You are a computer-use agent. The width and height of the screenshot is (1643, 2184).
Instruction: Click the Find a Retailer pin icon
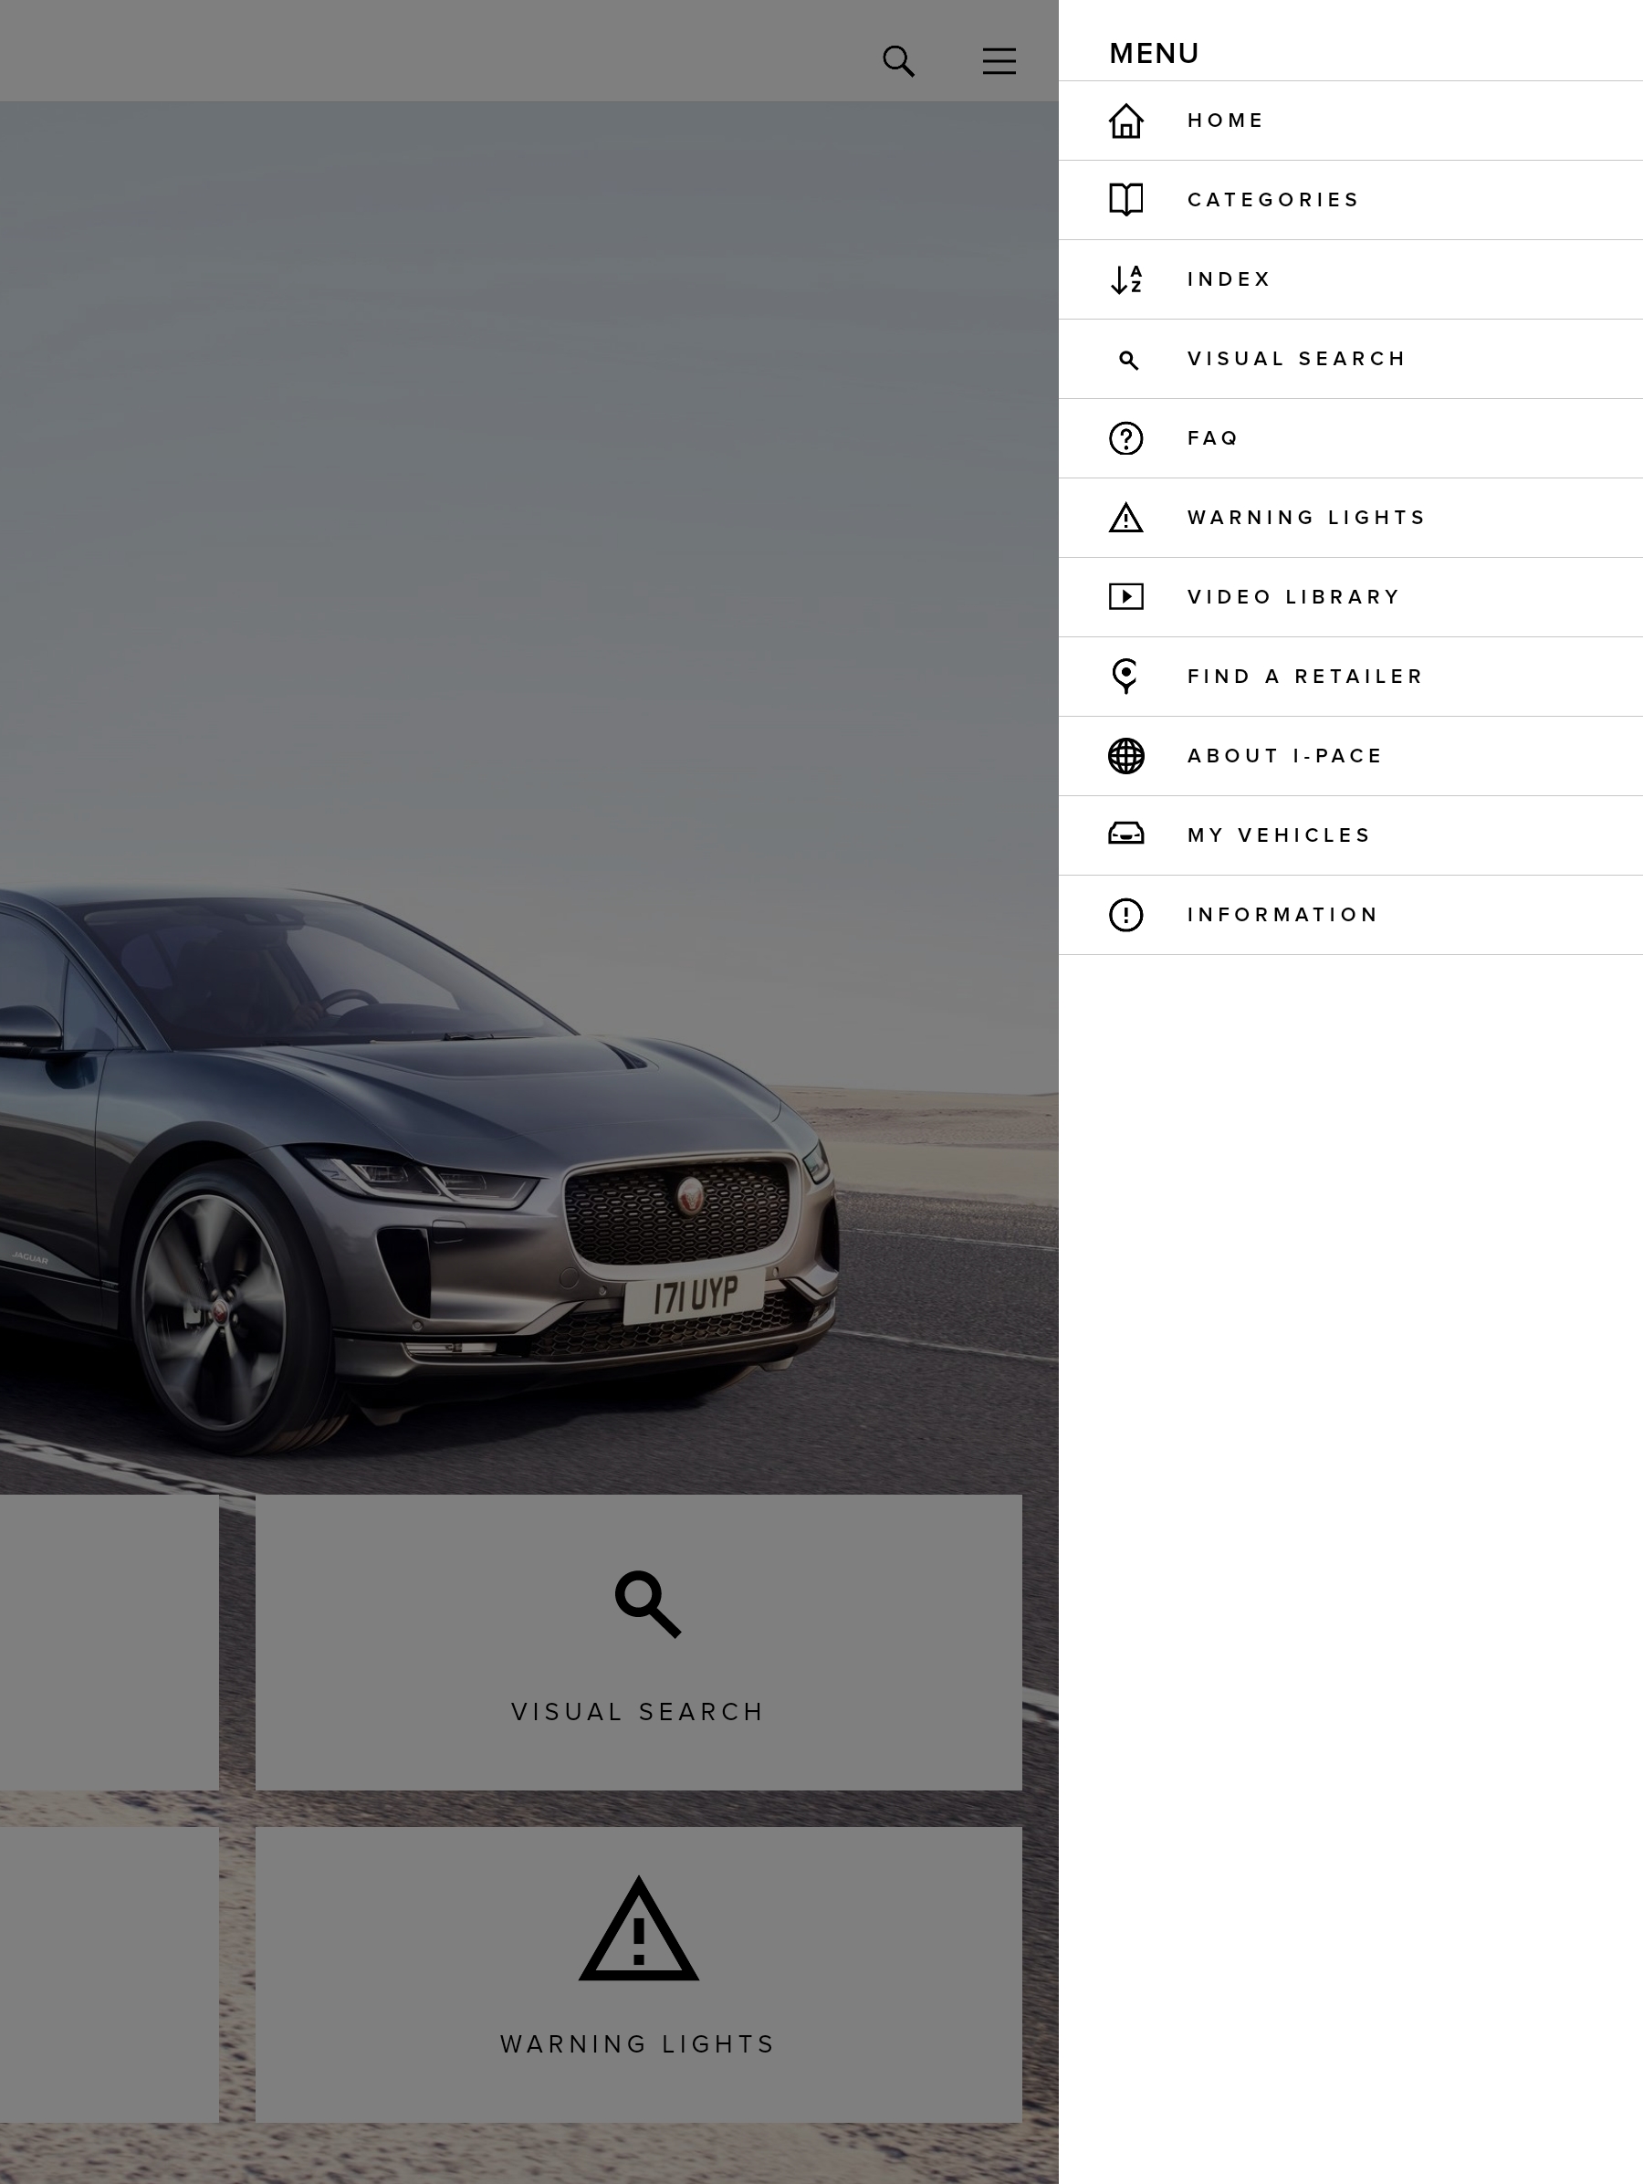point(1125,677)
